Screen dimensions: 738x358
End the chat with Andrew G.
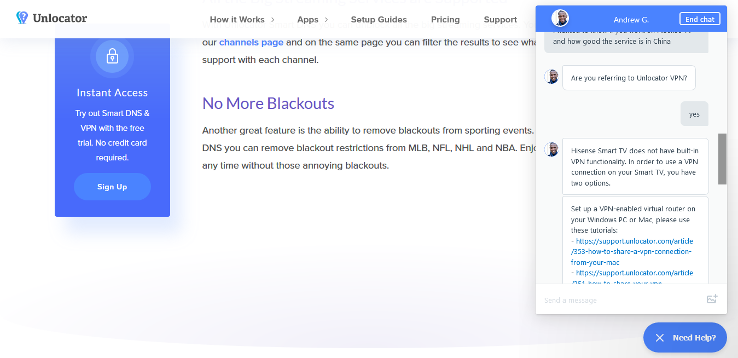700,19
